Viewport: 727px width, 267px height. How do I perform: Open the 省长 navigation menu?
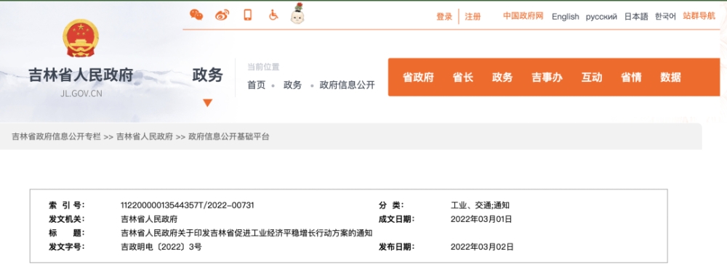[x=462, y=78]
